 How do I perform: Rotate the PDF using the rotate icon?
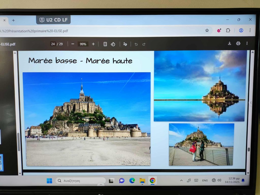pos(113,44)
